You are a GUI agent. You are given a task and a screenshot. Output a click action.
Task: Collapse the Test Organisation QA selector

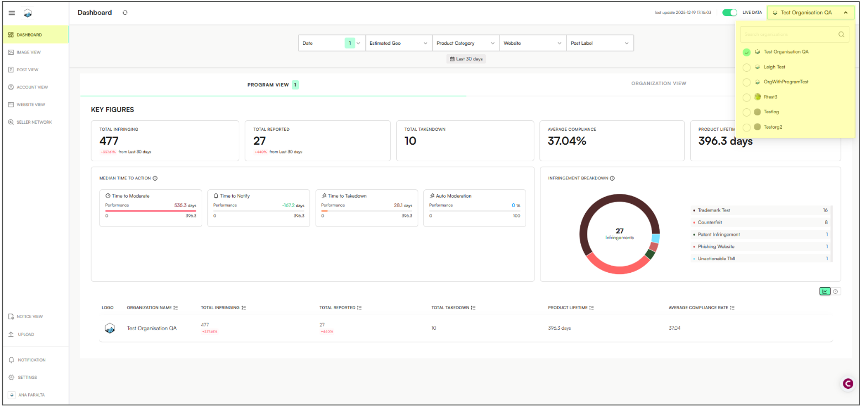pyautogui.click(x=811, y=13)
